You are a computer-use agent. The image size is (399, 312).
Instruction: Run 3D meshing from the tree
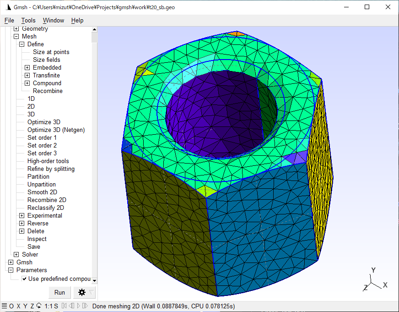coord(31,114)
